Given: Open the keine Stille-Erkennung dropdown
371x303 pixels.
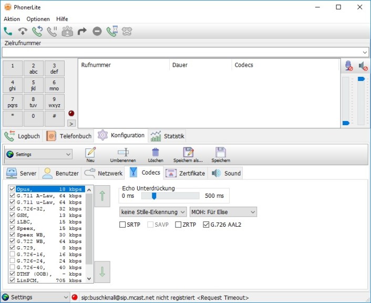Looking at the screenshot, I should (153, 212).
